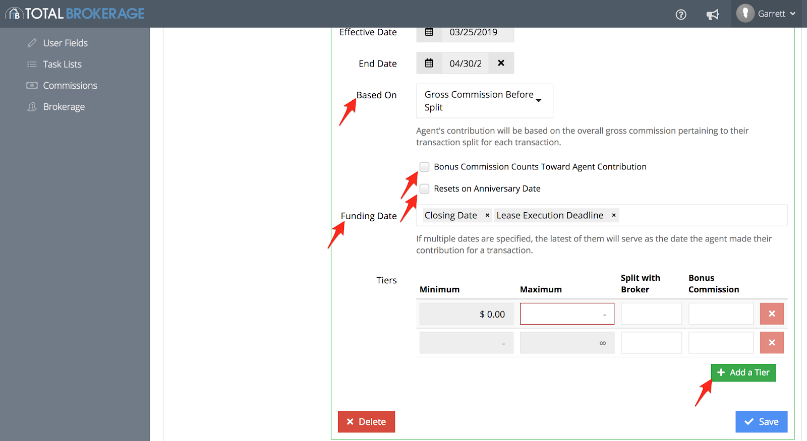Click first tier Maximum field
Image resolution: width=807 pixels, height=441 pixels.
[567, 314]
